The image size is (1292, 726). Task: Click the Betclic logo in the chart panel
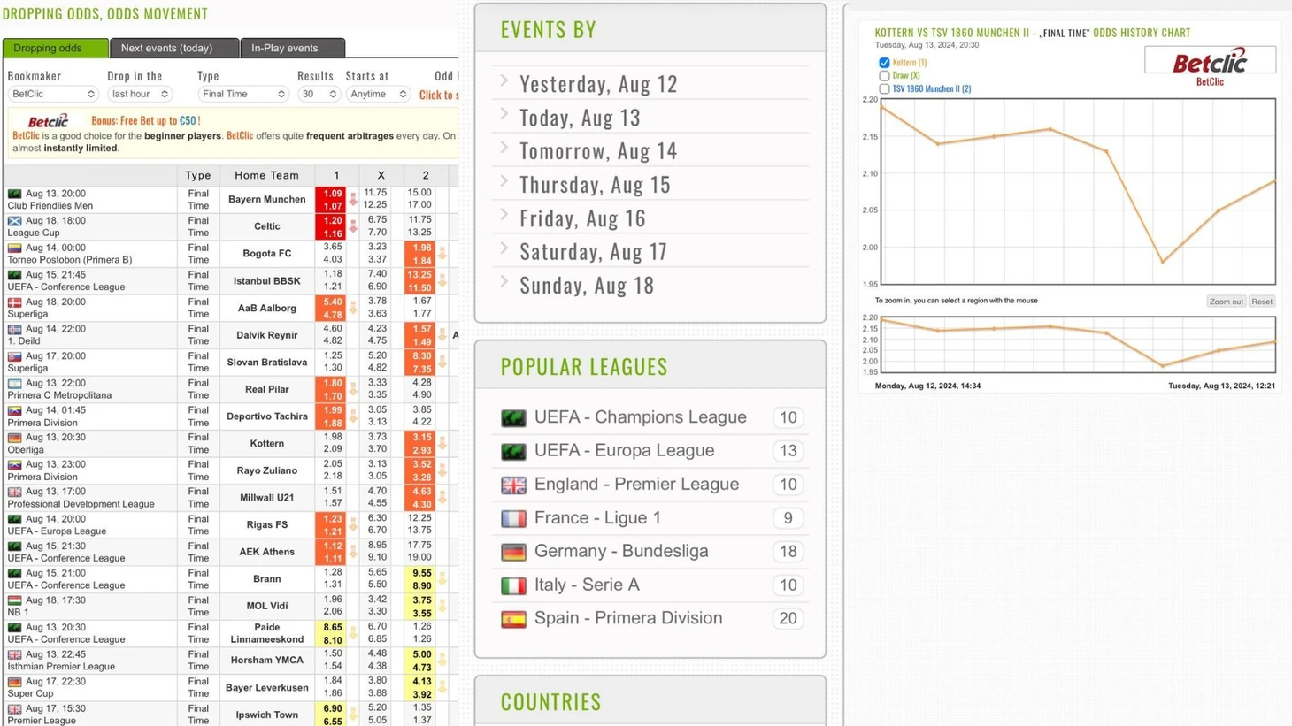point(1210,61)
